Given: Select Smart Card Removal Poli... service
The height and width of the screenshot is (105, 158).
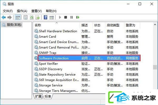Looking at the screenshot, I should click(x=87, y=48).
